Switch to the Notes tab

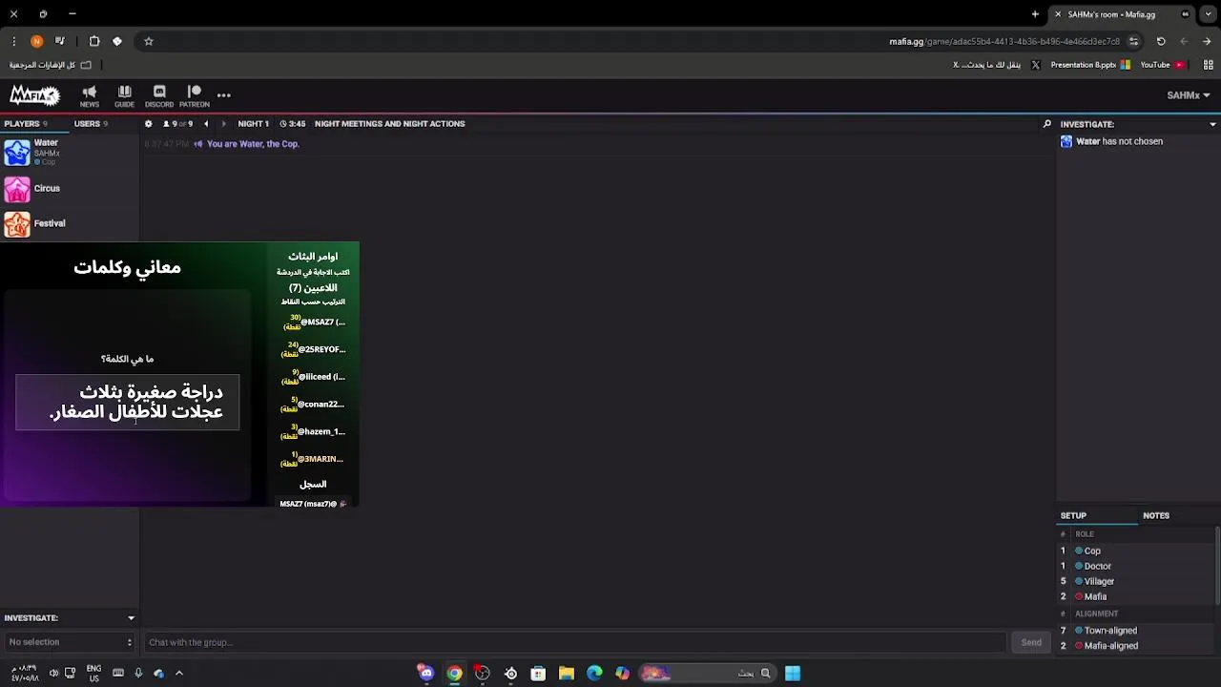(x=1156, y=515)
